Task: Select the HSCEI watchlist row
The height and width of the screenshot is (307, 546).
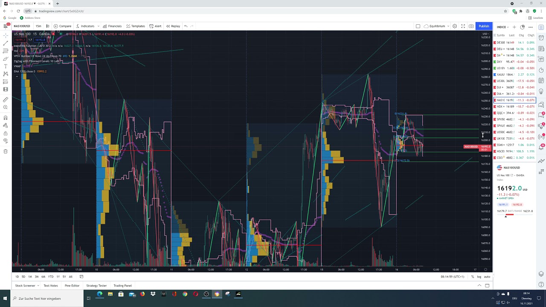Action: tap(514, 151)
